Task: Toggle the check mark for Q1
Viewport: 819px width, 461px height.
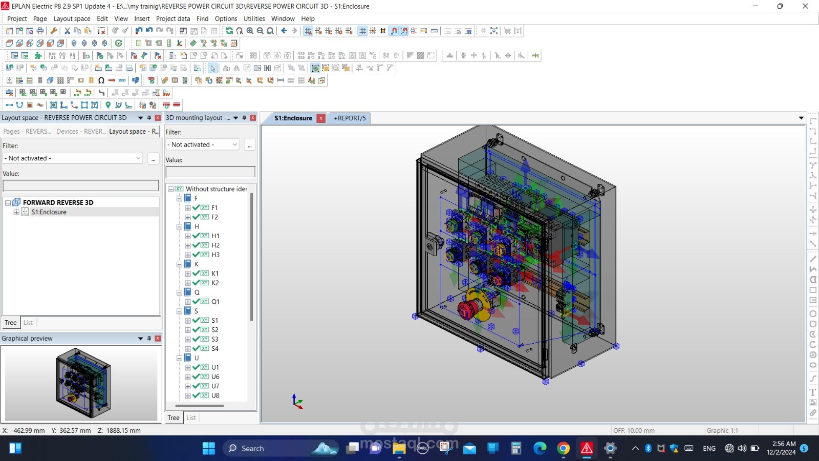Action: pos(196,302)
